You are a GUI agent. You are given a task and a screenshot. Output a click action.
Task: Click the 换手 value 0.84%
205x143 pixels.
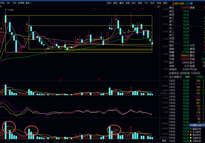[186, 63]
